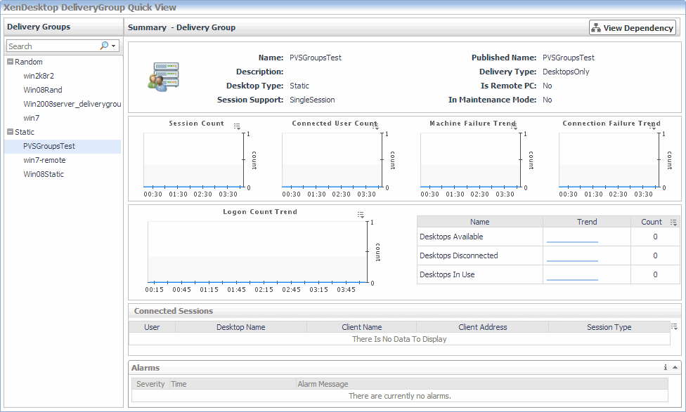Open the search options dropdown arrow
This screenshot has height=412, width=686.
click(x=114, y=46)
